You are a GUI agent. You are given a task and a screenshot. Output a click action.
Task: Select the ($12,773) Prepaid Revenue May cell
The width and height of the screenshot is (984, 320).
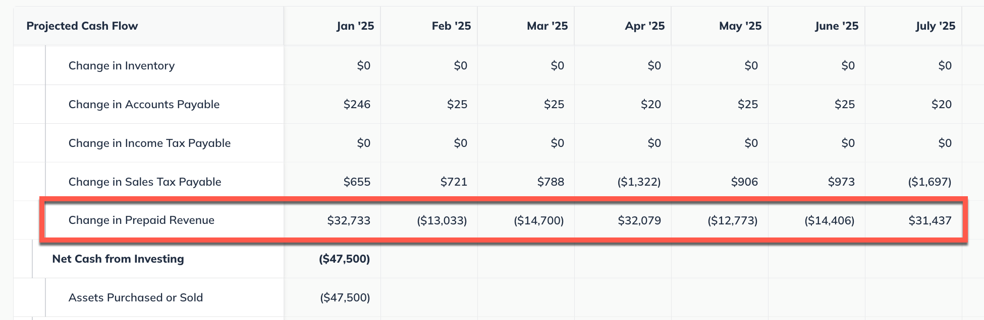point(732,220)
